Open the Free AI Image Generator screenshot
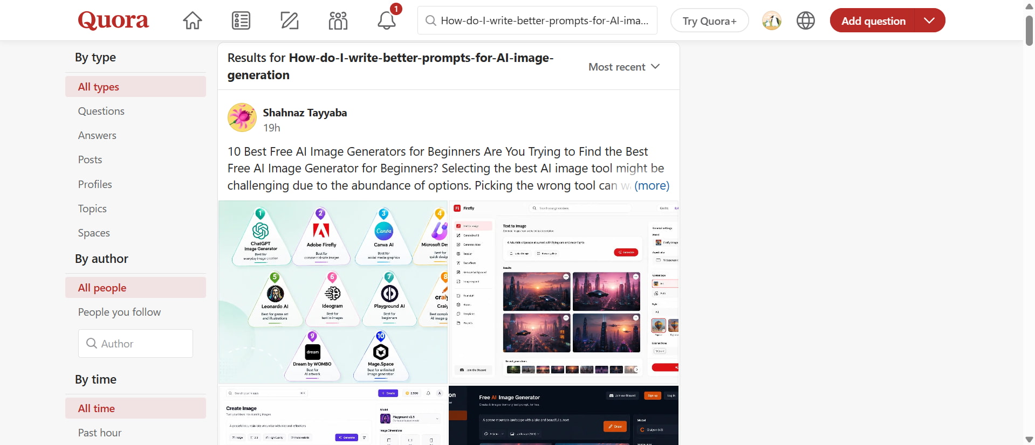 point(564,415)
